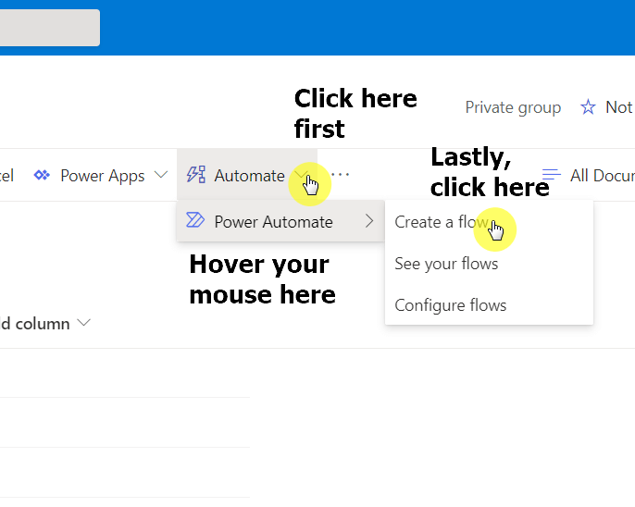Click the All Documents view lines icon
The height and width of the screenshot is (507, 635).
click(x=551, y=175)
